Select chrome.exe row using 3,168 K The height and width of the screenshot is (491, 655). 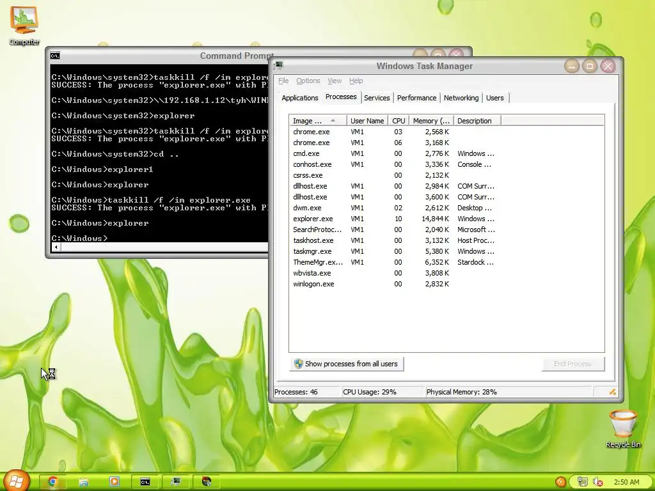(446, 143)
